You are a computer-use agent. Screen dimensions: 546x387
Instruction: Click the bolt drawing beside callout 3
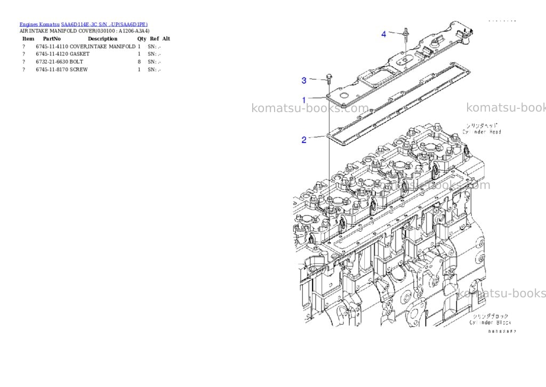point(328,78)
